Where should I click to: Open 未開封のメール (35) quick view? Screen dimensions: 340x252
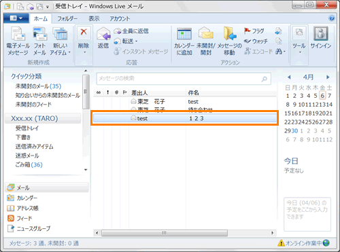(x=38, y=86)
